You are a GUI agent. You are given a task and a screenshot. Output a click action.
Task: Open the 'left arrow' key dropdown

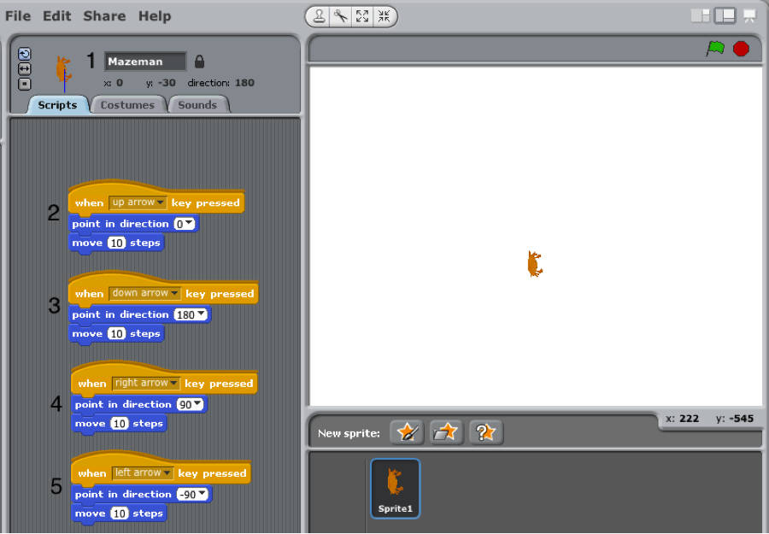point(167,473)
